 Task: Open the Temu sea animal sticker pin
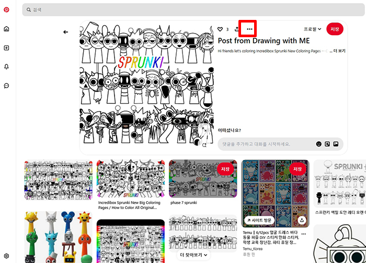pos(275,193)
